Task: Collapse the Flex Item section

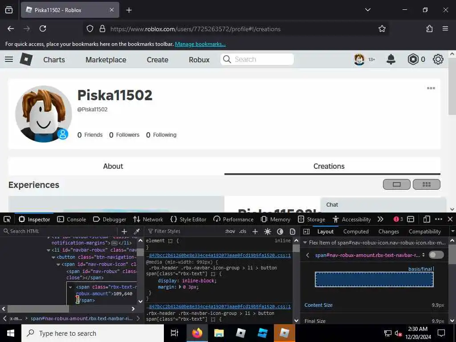Action: (x=305, y=243)
